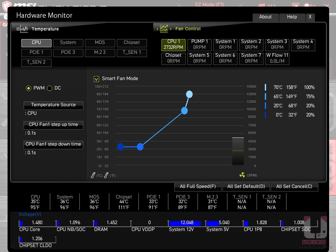Switch to the System 6 fan tab
The height and width of the screenshot is (252, 336).
click(225, 59)
